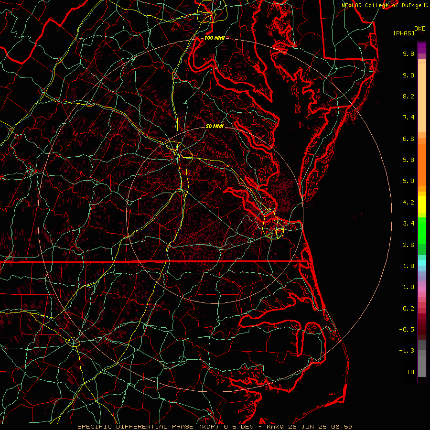Pick the cyan band in the color bar
430x430 pixels.
click(x=422, y=263)
